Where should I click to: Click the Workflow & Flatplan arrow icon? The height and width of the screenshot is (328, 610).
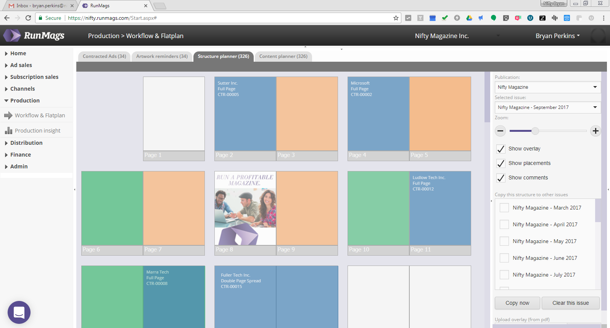[8, 115]
